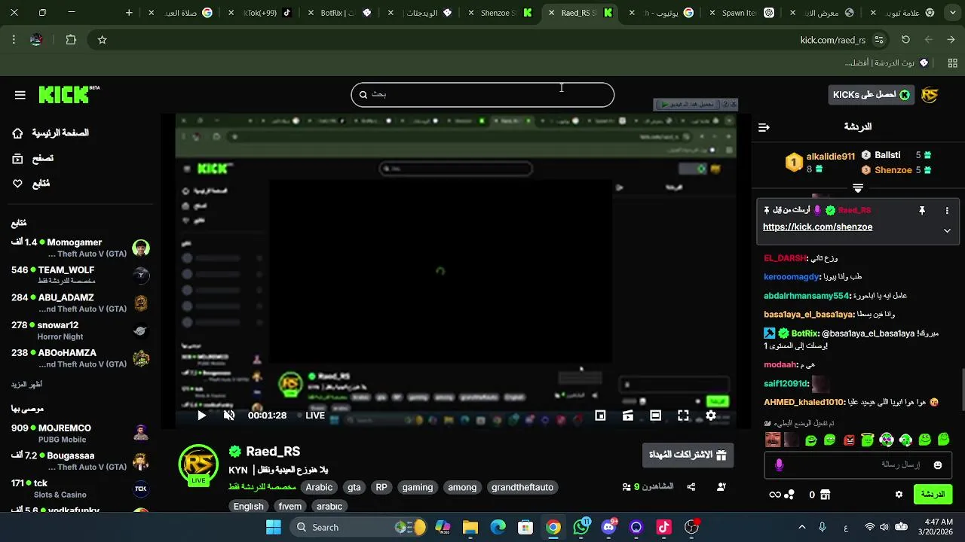Open the TEAM_WOLF channel in the sidebar

click(80, 276)
